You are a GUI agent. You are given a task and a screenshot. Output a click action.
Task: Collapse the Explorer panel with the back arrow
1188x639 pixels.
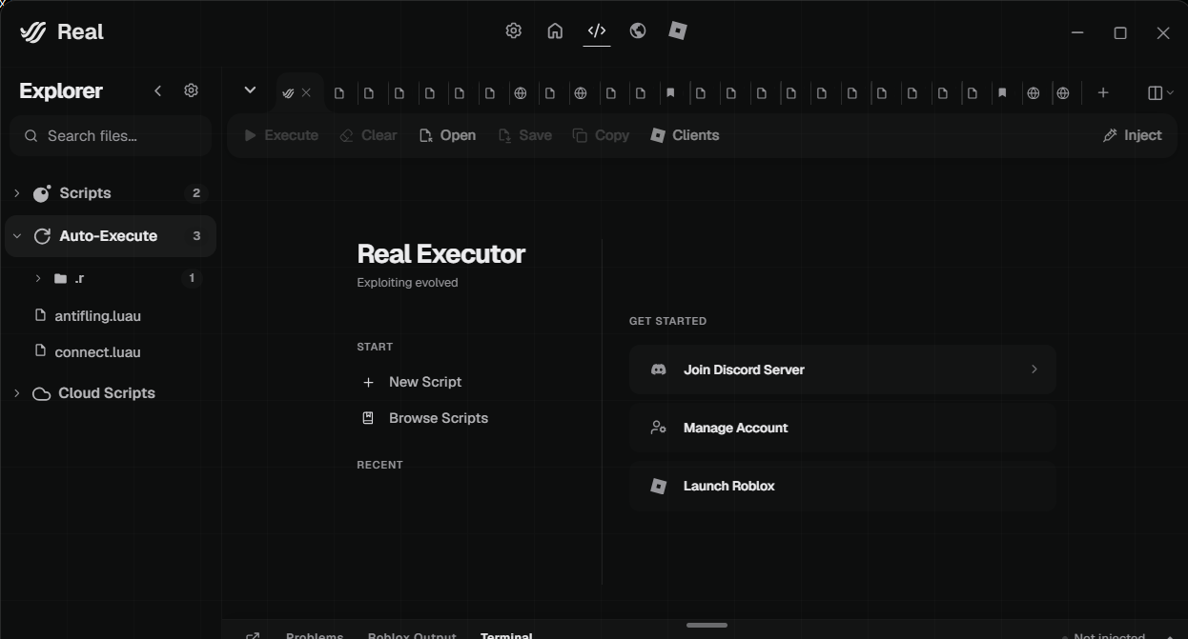[x=157, y=90]
